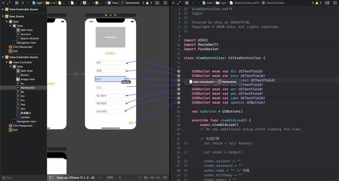
Task: Click View segment in storyboard jump bar
Action: pyautogui.click(x=113, y=3)
